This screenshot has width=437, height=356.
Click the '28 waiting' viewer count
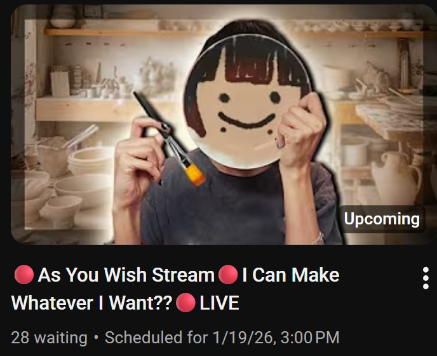[x=49, y=338]
